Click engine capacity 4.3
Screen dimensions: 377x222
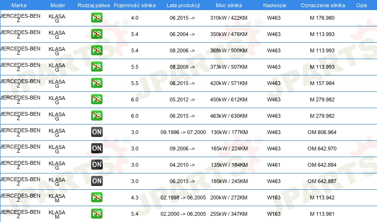pyautogui.click(x=135, y=197)
